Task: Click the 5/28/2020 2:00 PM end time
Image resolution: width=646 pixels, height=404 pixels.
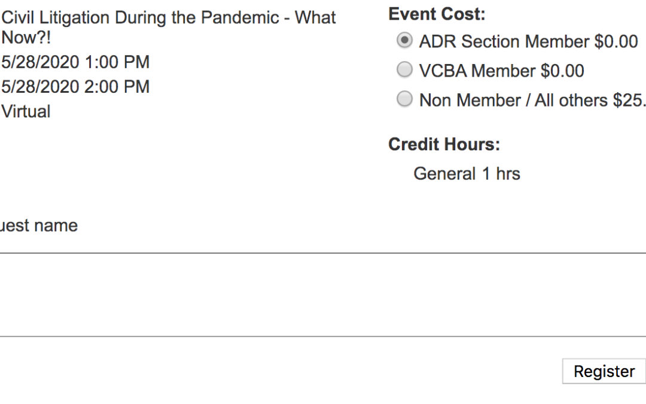Action: [x=75, y=86]
